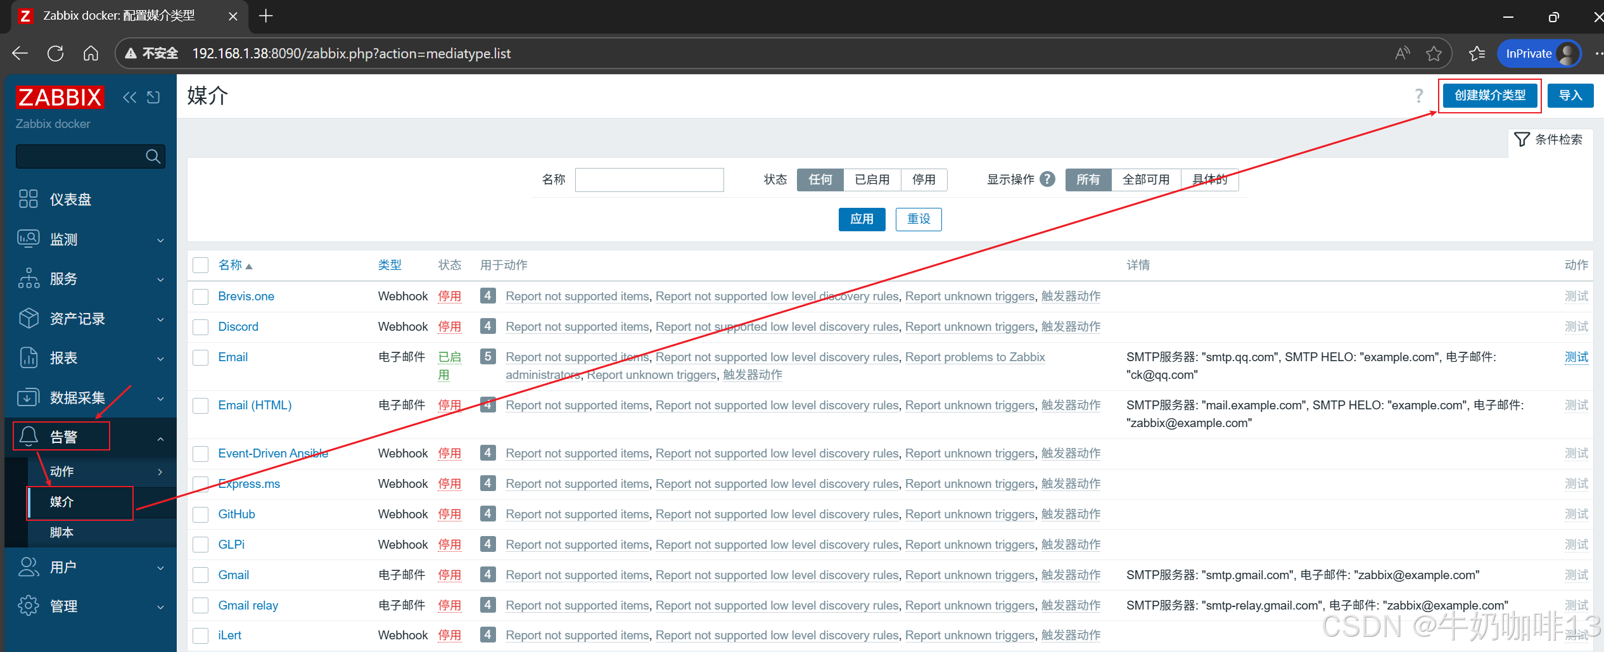Expand the 监测 menu chevron
Screen dimensions: 1604x652
point(161,240)
